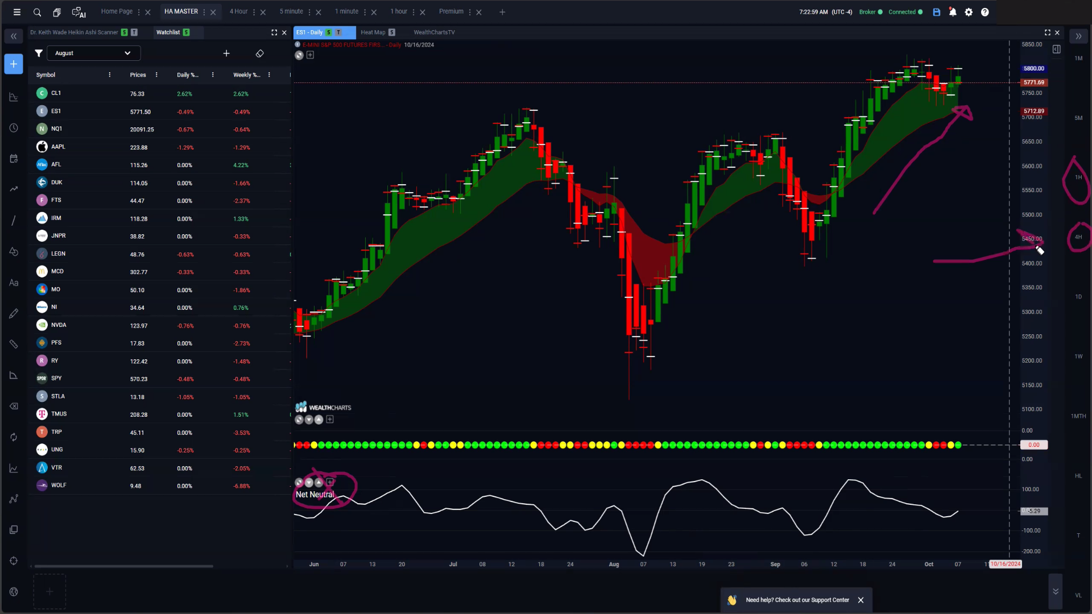The width and height of the screenshot is (1092, 614).
Task: Open the globe icon at sidebar bottom
Action: tap(14, 592)
